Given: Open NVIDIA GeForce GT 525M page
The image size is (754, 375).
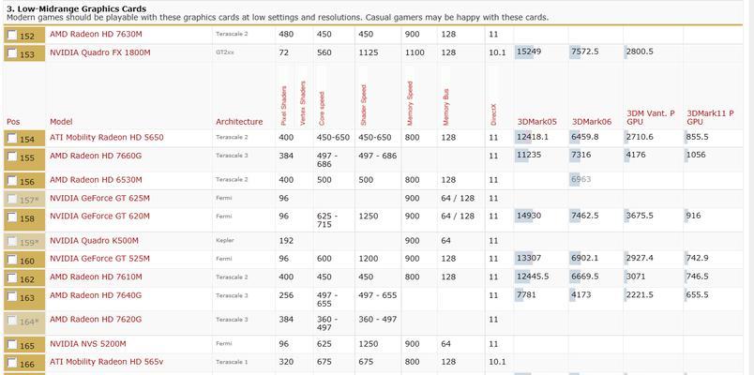Looking at the screenshot, I should point(99,259).
